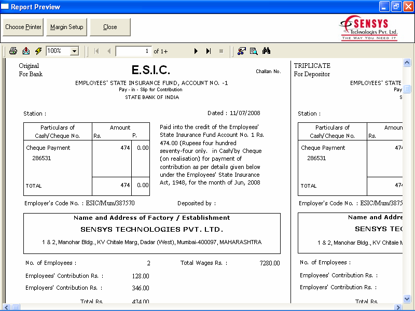The width and height of the screenshot is (415, 311).
Task: Jump to last page arrow
Action: click(x=209, y=51)
